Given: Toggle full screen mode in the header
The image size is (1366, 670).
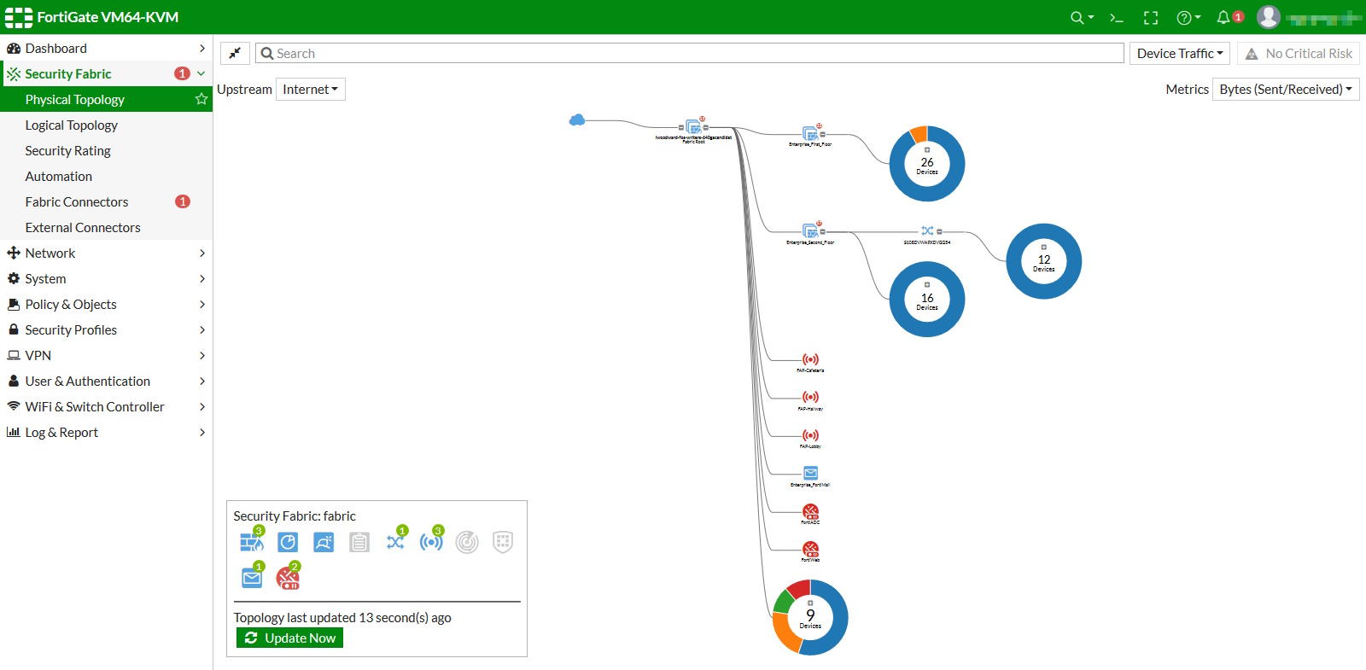Looking at the screenshot, I should pos(1151,17).
